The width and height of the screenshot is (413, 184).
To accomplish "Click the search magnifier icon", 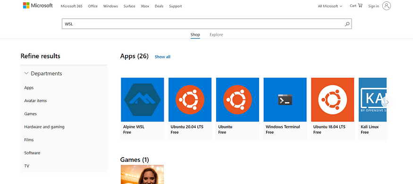I will (x=347, y=24).
